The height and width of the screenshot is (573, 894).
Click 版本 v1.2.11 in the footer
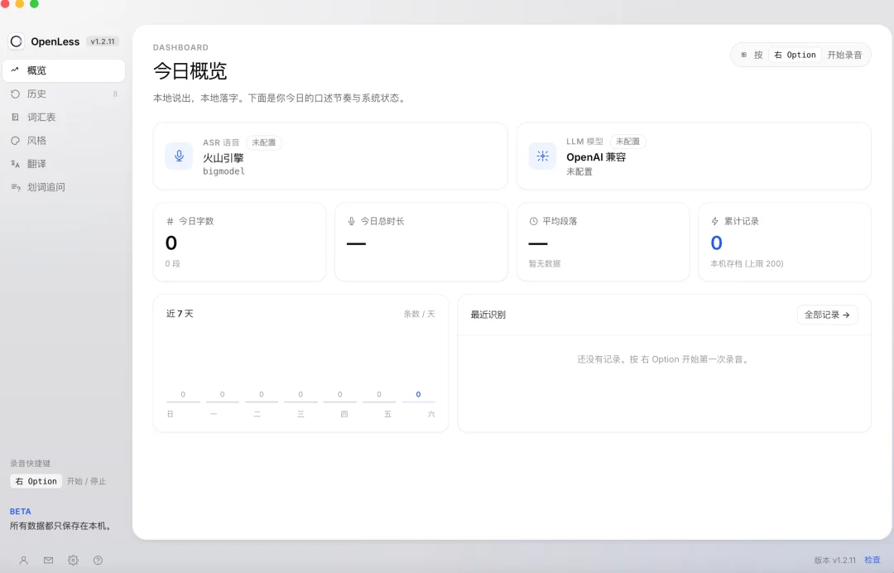[835, 560]
